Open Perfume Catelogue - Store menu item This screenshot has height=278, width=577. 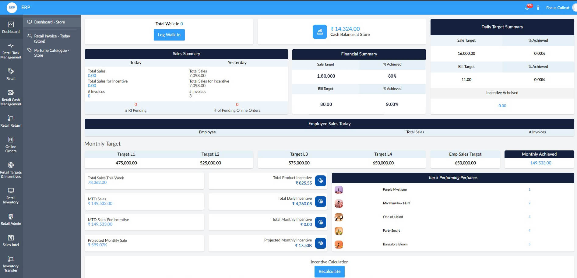[x=51, y=53]
